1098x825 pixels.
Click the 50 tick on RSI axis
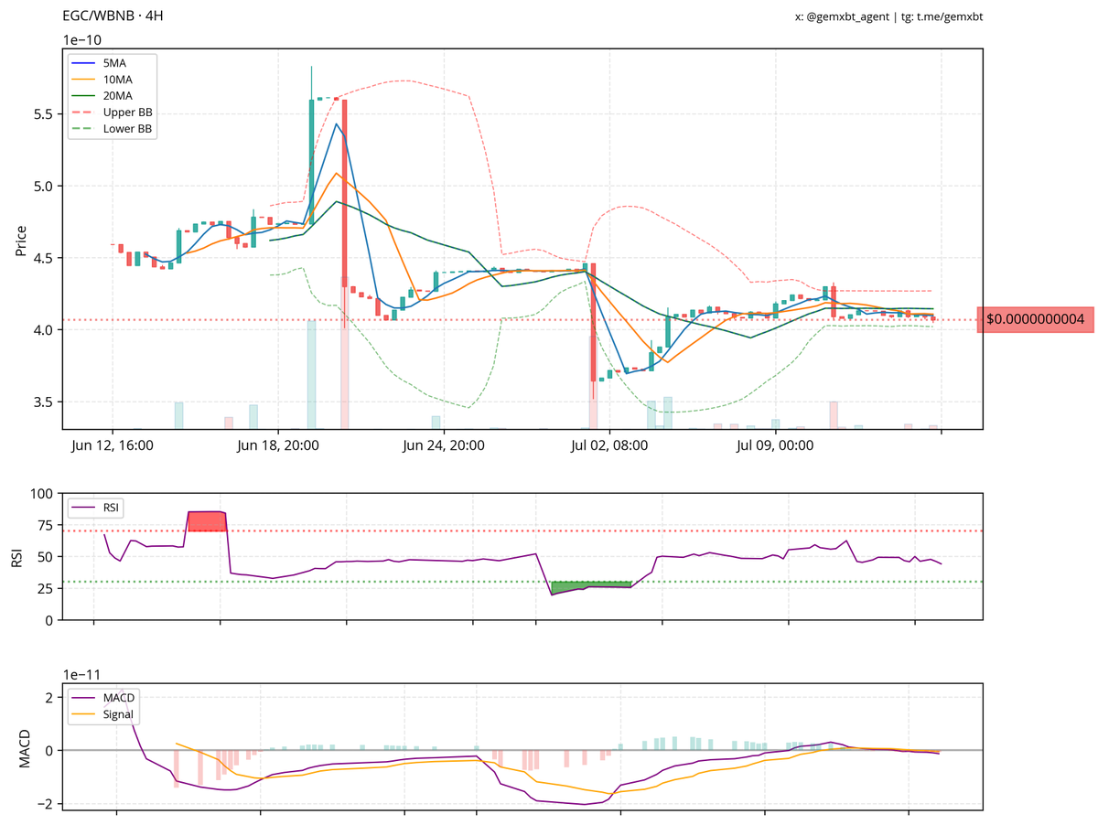[46, 557]
